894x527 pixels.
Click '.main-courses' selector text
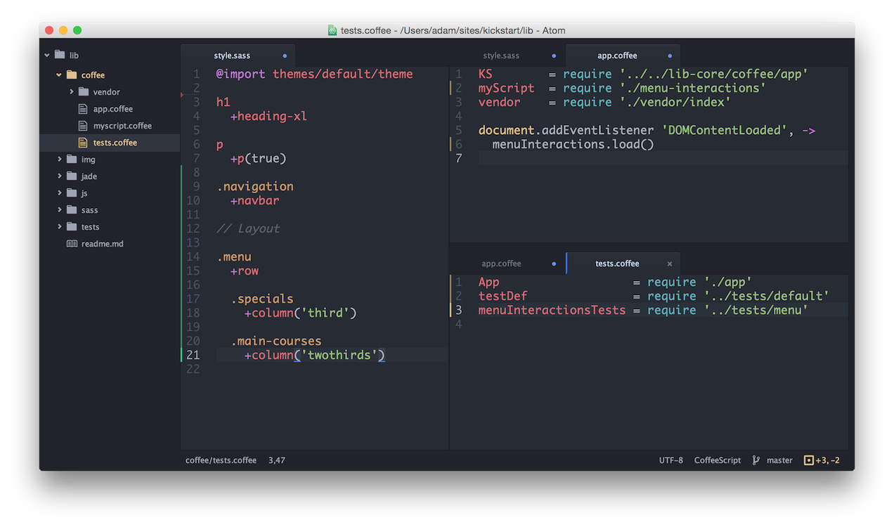click(276, 341)
